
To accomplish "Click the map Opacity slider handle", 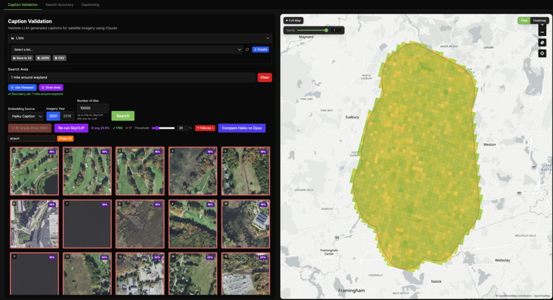I will [x=326, y=30].
